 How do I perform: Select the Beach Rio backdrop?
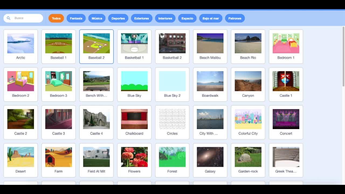[x=248, y=47]
